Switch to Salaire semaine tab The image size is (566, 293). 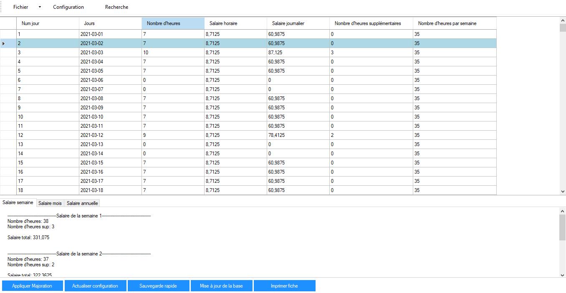tap(18, 202)
